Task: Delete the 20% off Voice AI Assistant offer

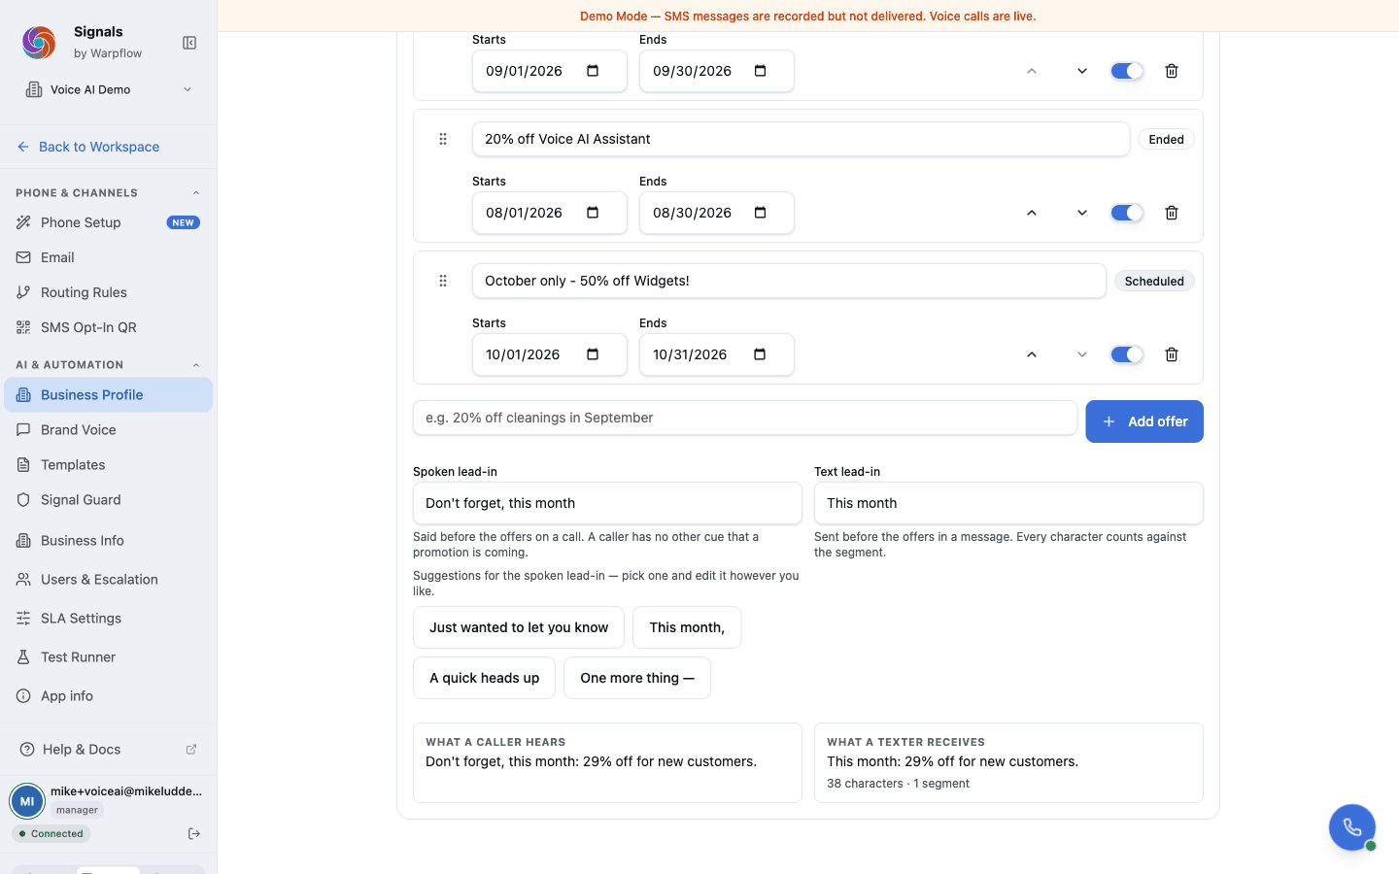Action: pos(1172,213)
